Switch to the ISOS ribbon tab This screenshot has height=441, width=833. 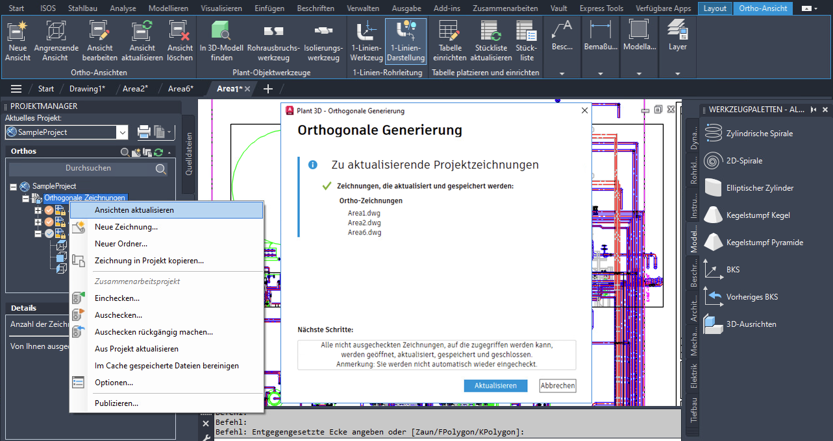[x=48, y=8]
